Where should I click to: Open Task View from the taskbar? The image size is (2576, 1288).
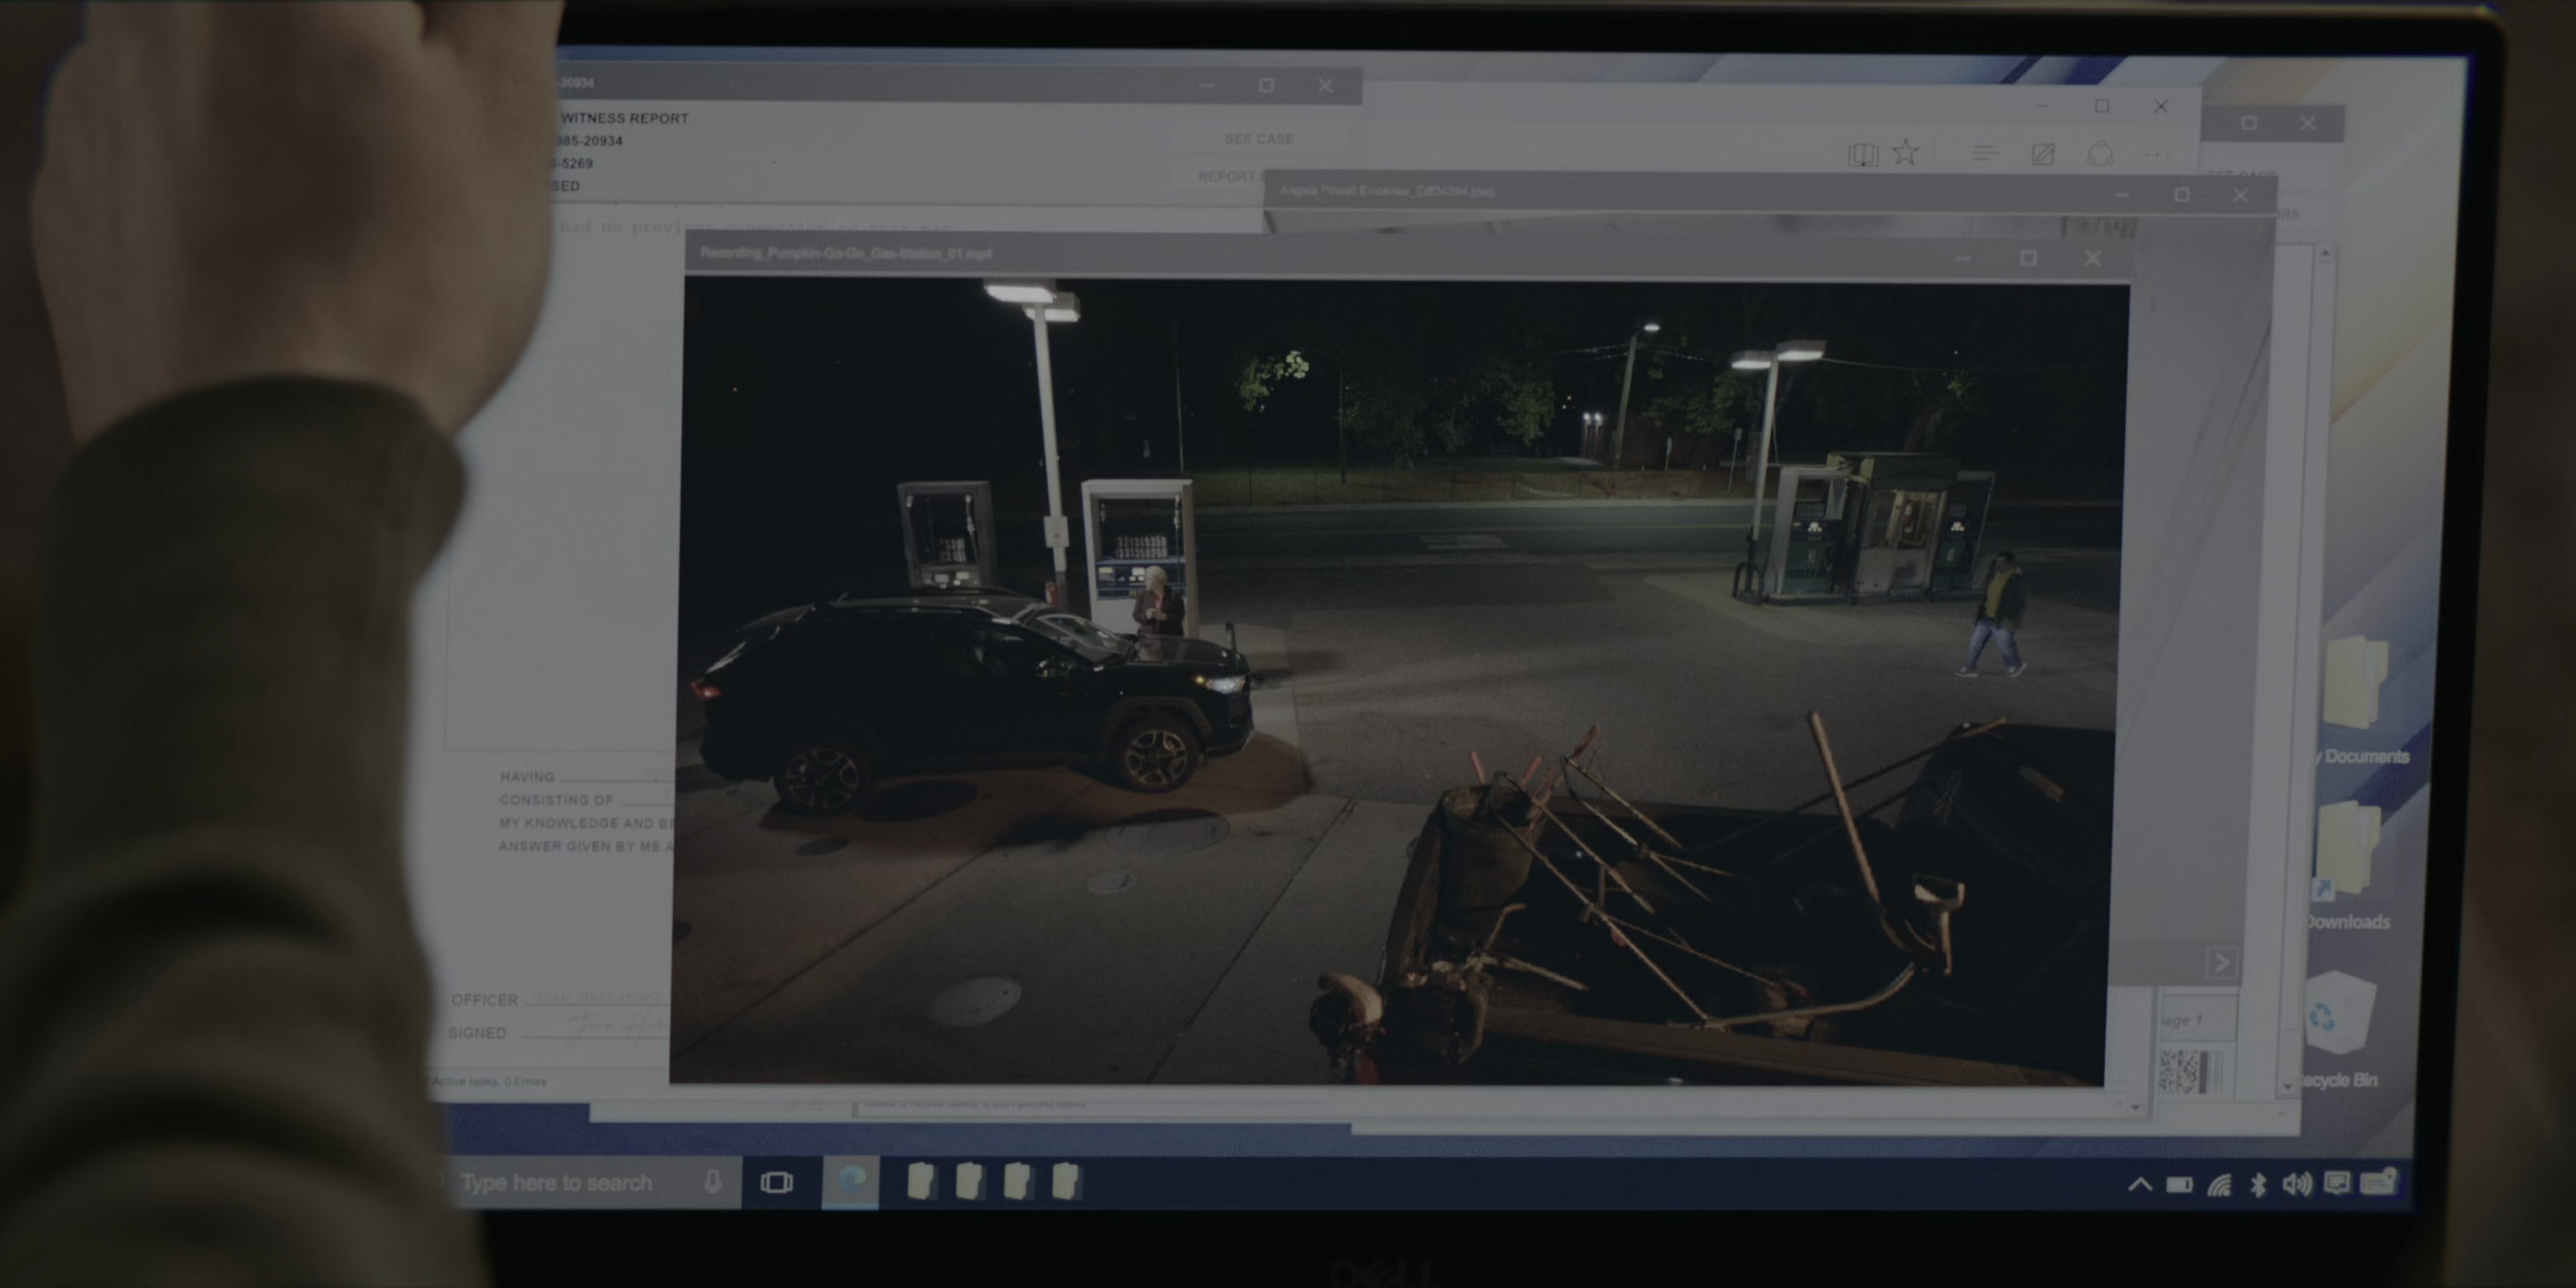point(776,1183)
